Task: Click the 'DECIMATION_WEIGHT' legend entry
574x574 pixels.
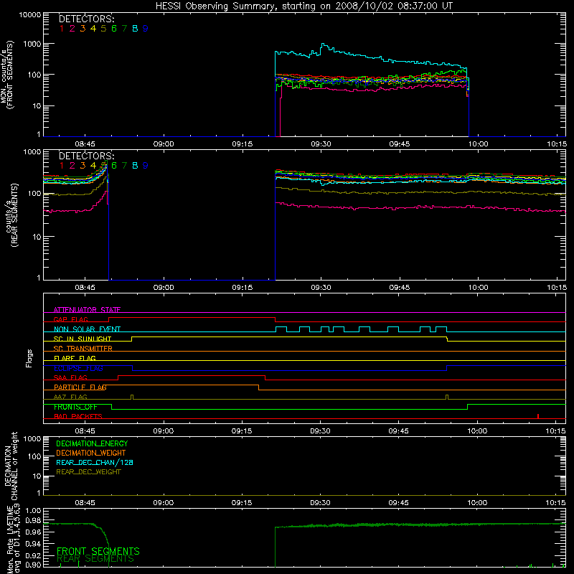Action: pyautogui.click(x=91, y=453)
